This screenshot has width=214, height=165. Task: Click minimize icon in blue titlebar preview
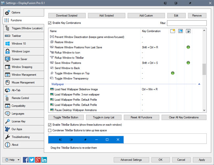(x=96, y=140)
